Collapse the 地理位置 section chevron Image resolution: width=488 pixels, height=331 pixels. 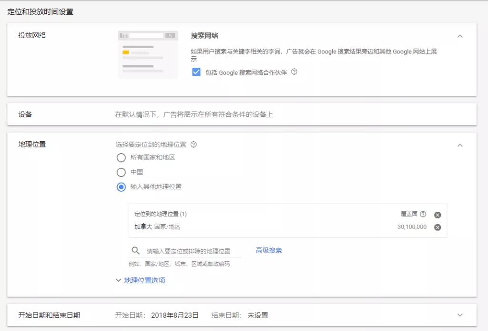460,145
